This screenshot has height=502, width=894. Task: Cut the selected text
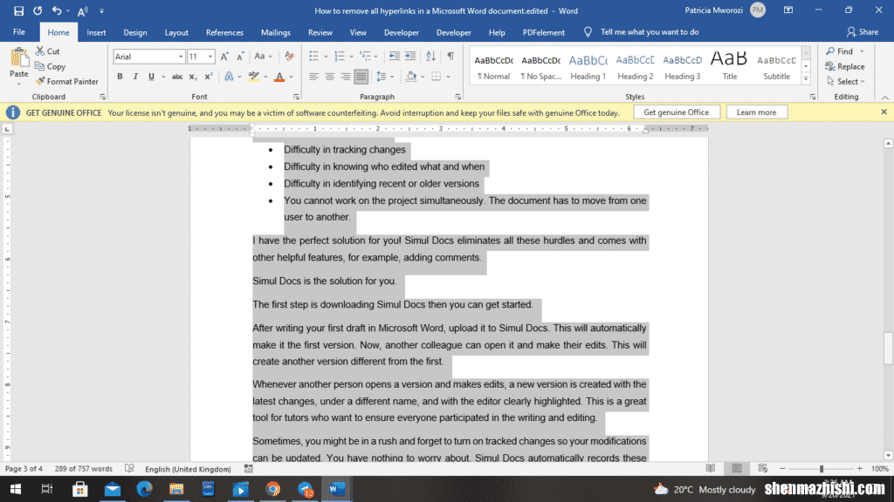[x=48, y=51]
